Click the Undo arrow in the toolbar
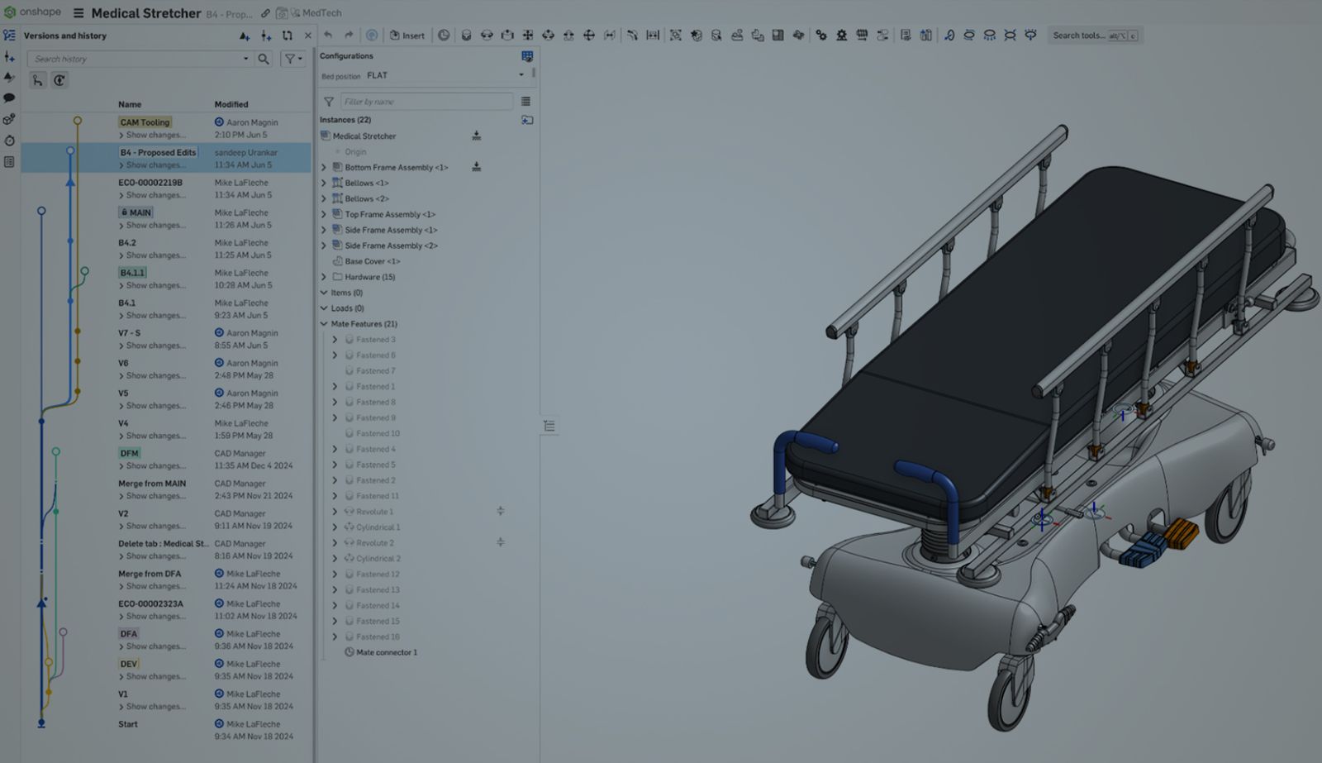The width and height of the screenshot is (1322, 763). coord(328,35)
